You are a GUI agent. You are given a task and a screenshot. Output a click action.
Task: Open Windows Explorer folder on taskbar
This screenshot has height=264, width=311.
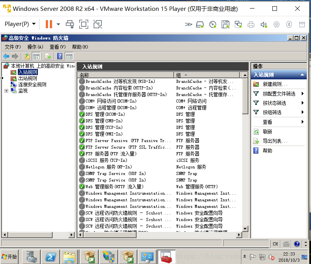tap(69, 257)
